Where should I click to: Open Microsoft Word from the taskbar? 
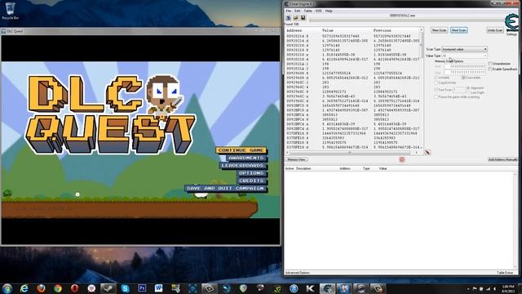159,288
